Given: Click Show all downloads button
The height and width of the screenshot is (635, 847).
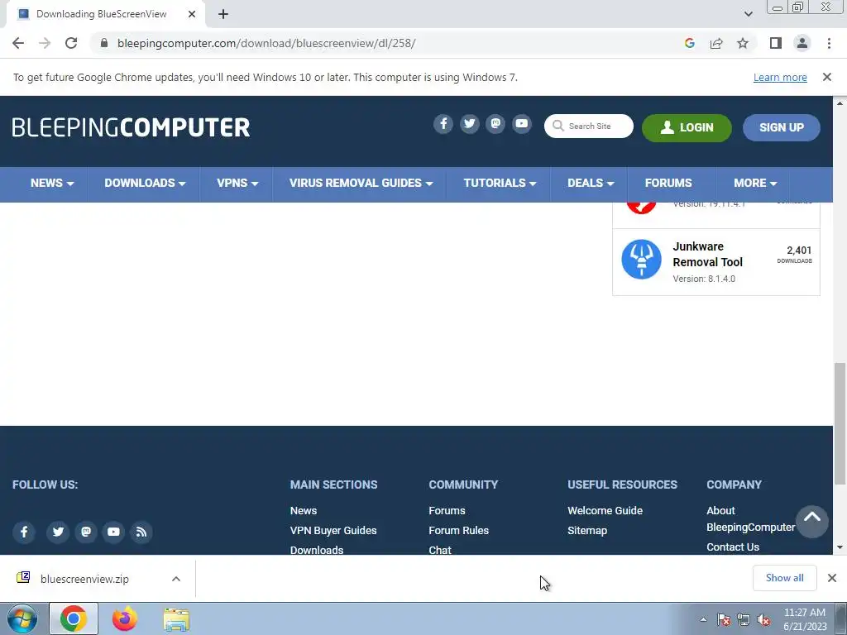Looking at the screenshot, I should point(784,578).
